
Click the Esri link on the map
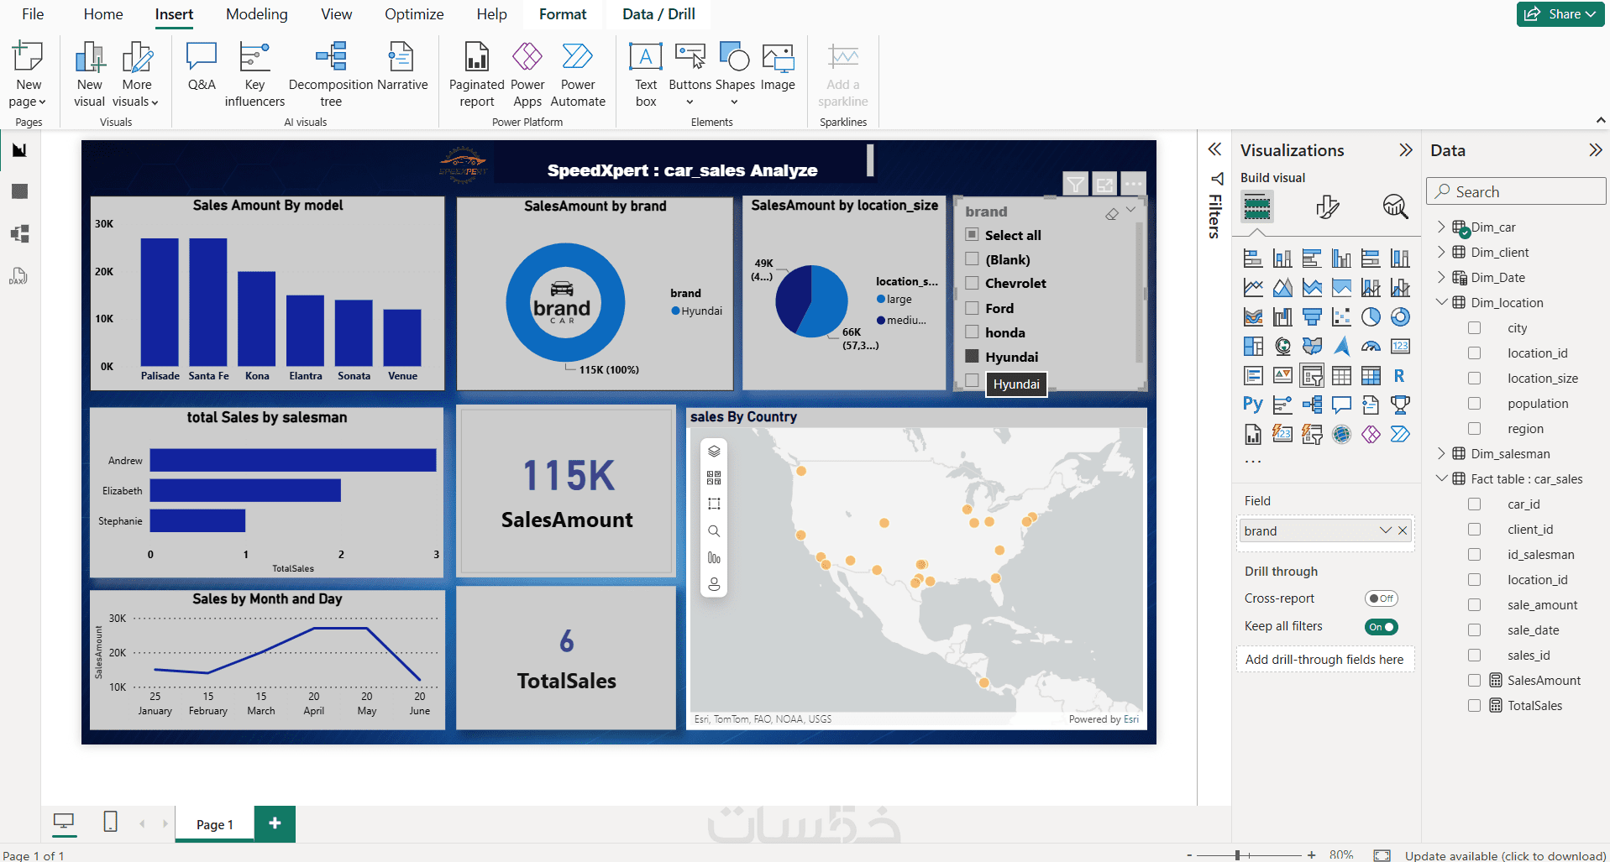(x=1131, y=719)
